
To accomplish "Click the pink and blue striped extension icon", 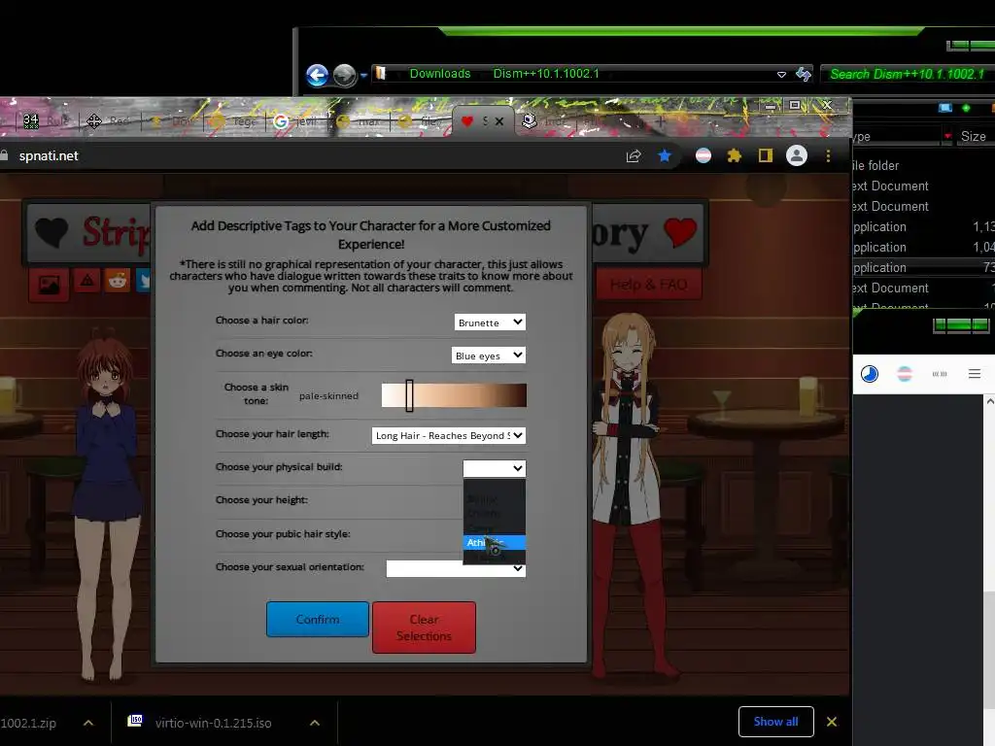I will click(703, 155).
